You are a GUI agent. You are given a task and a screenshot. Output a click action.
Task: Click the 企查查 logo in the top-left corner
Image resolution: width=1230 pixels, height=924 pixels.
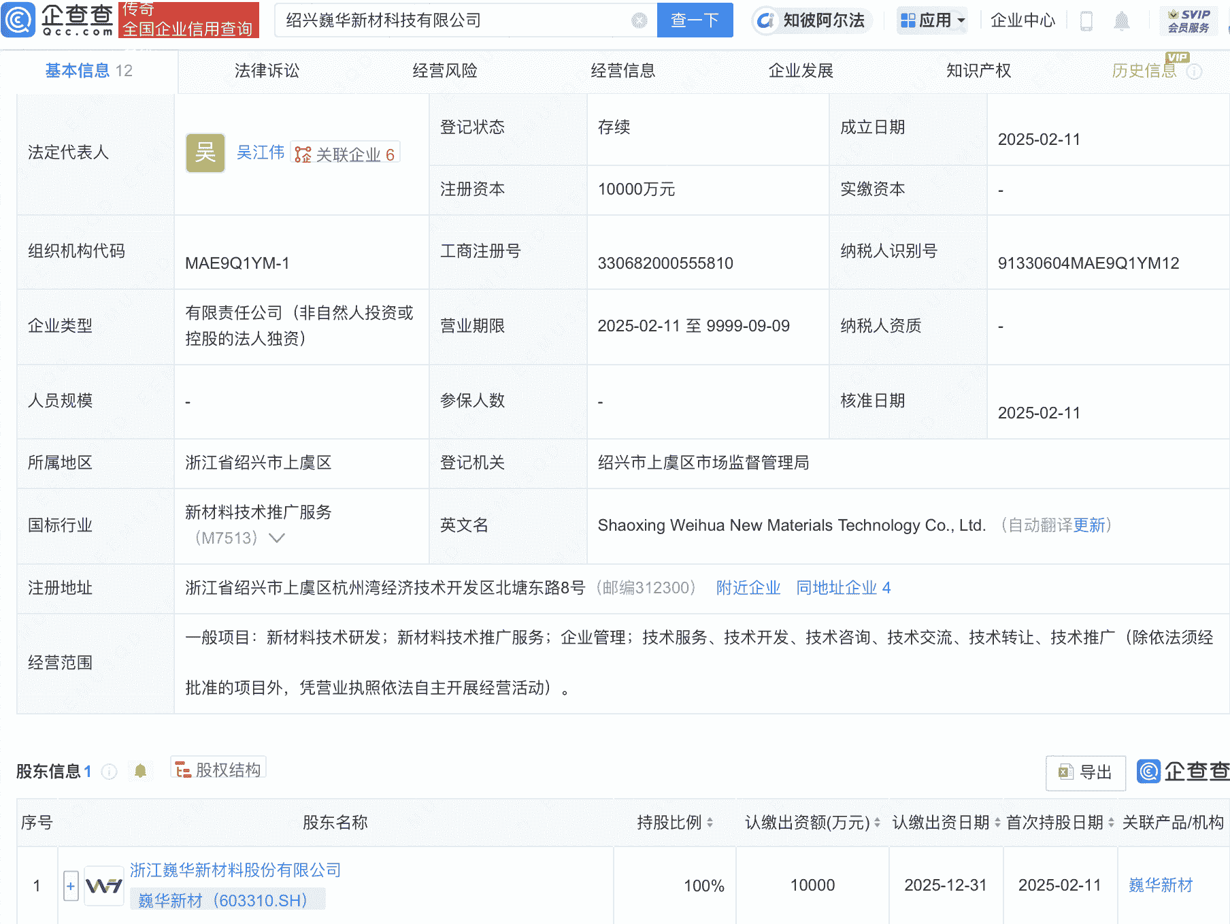coord(58,20)
